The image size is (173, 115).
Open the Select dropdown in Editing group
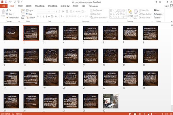coord(158,18)
